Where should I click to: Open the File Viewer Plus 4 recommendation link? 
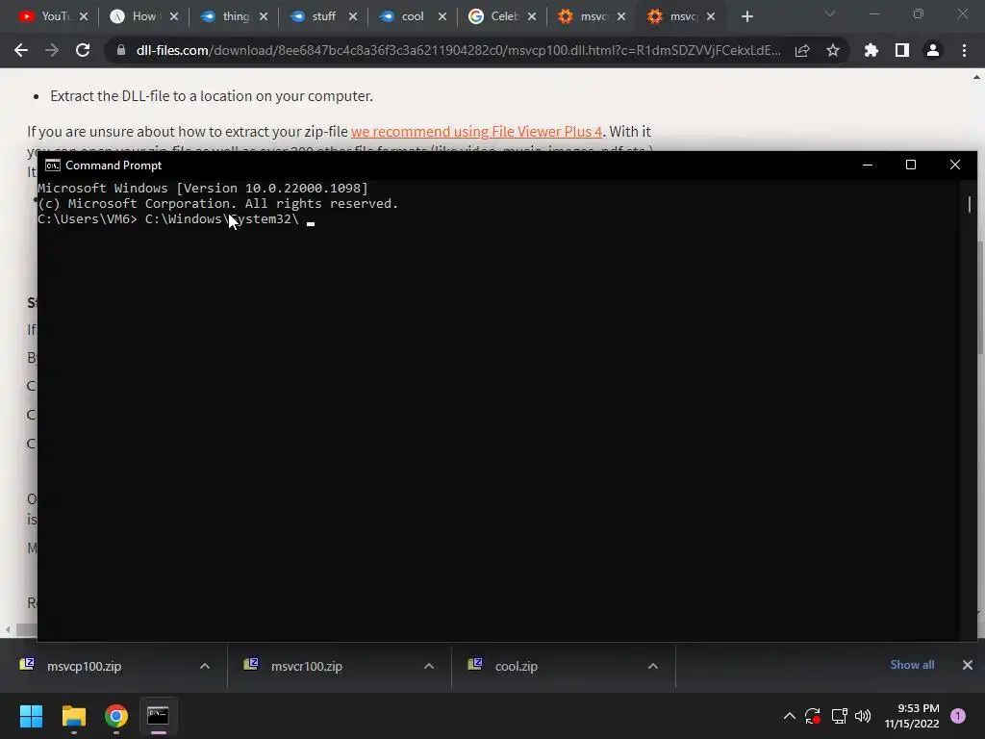click(x=476, y=131)
